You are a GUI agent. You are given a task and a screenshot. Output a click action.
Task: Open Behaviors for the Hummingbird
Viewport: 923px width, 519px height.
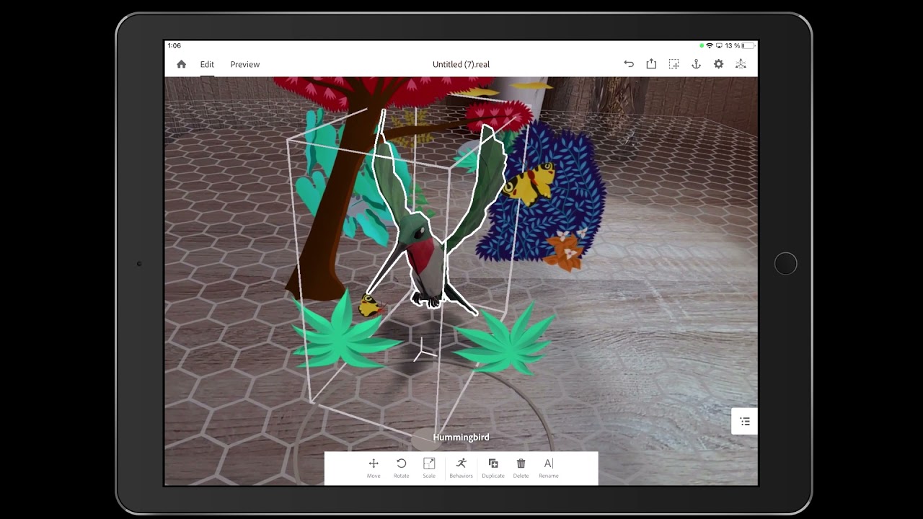pos(461,468)
